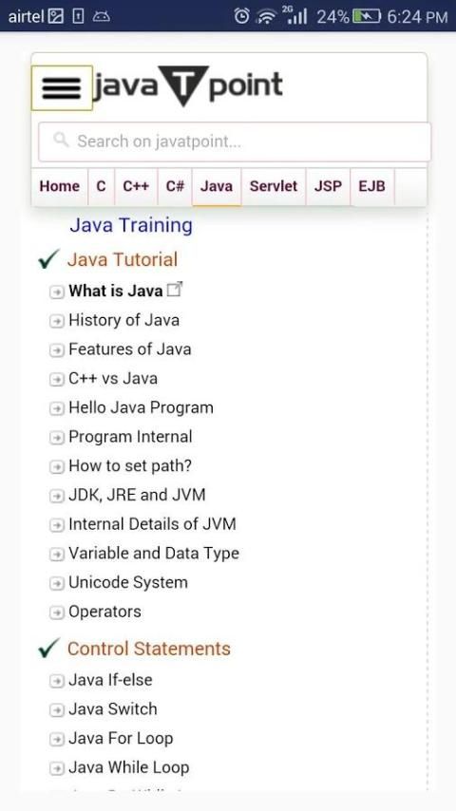The height and width of the screenshot is (811, 456).
Task: Tap the javaTpoint logo
Action: click(188, 85)
